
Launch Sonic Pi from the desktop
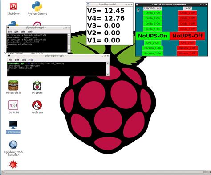point(13,107)
